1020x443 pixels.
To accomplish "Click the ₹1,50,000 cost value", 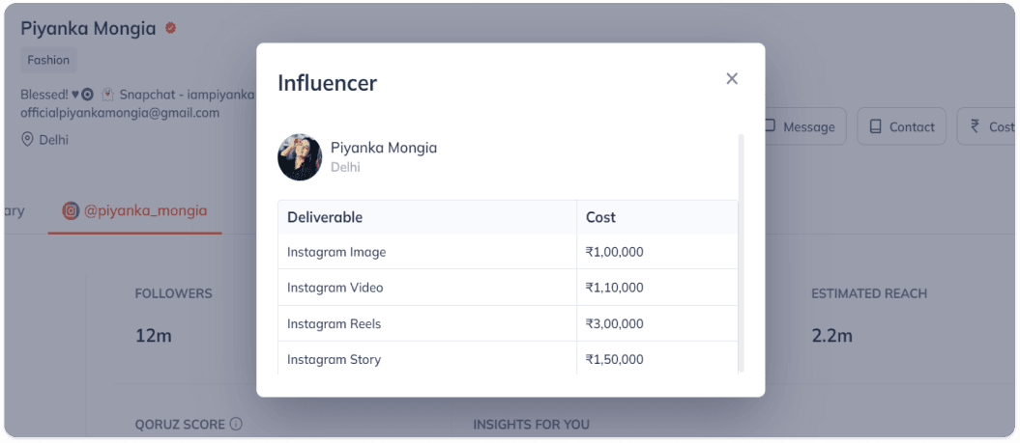I will pyautogui.click(x=614, y=359).
